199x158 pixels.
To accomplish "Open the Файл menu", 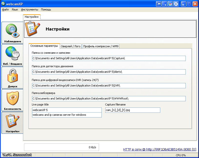I will click(5, 9).
